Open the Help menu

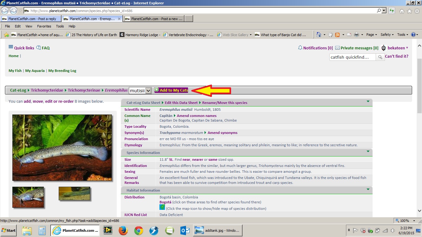point(72,26)
